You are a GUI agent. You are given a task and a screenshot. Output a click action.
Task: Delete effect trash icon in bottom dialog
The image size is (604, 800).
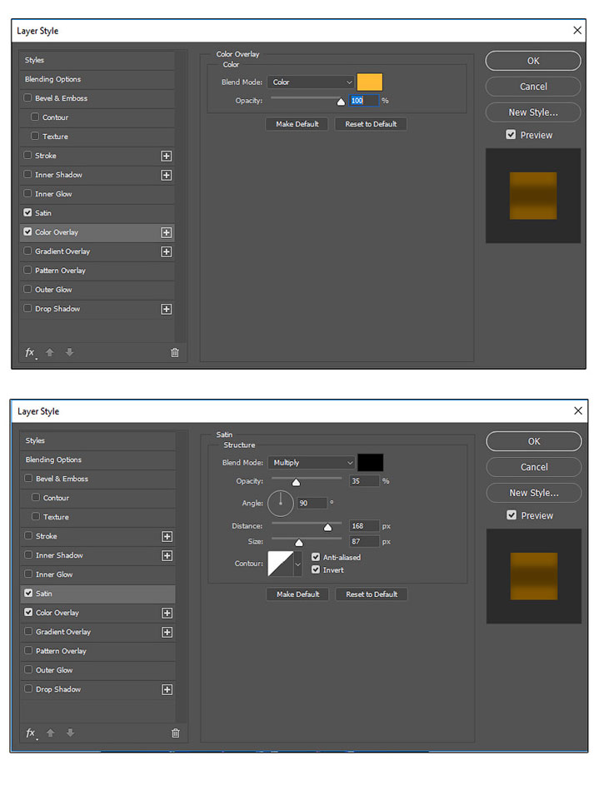tap(176, 733)
